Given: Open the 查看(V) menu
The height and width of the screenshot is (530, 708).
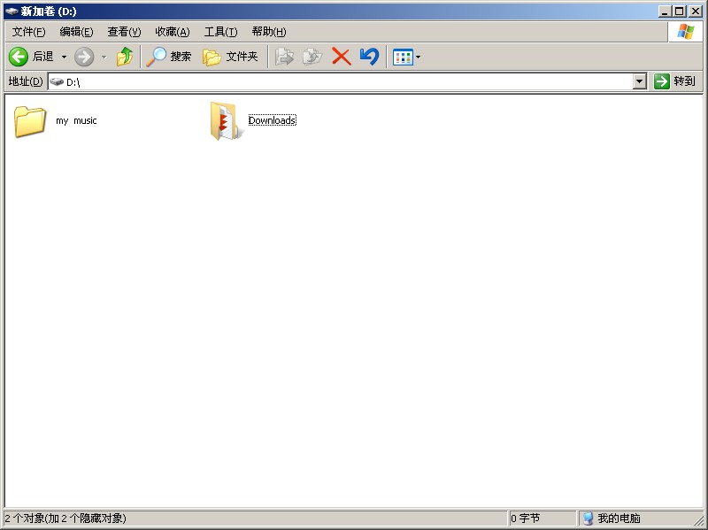Looking at the screenshot, I should tap(124, 32).
